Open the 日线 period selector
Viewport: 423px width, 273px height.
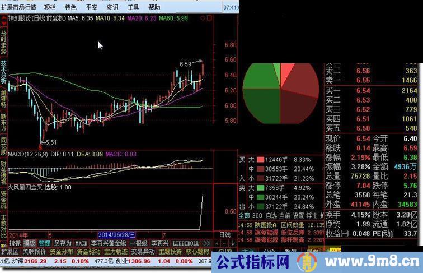coord(225,235)
